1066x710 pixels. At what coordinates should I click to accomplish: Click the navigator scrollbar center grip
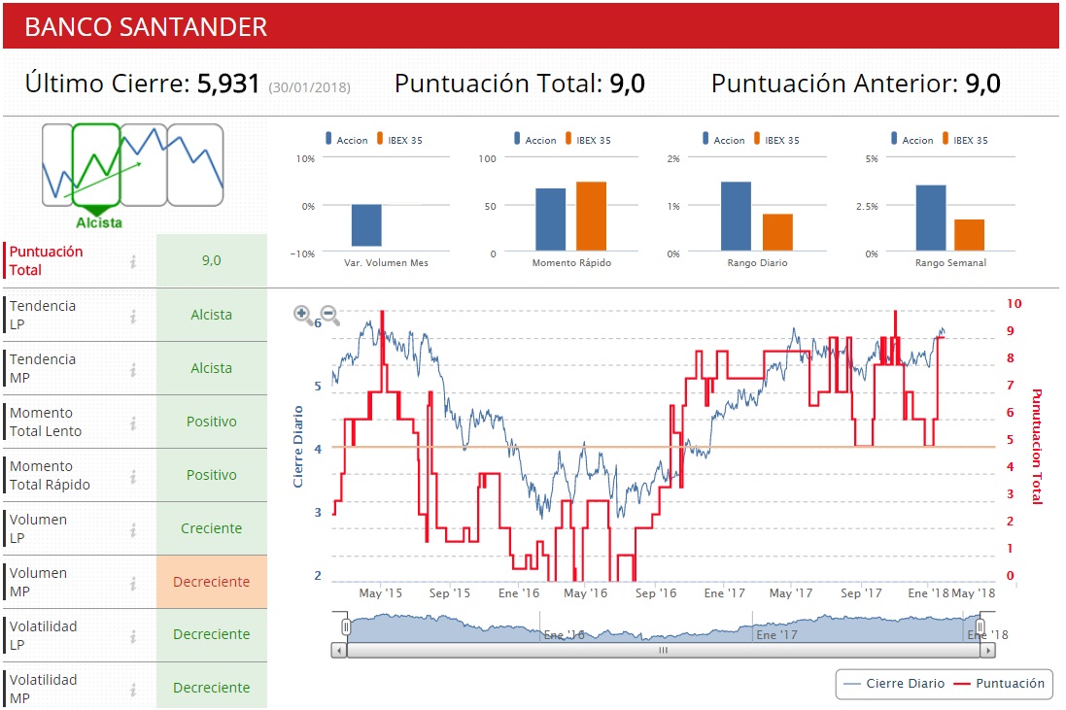[663, 651]
